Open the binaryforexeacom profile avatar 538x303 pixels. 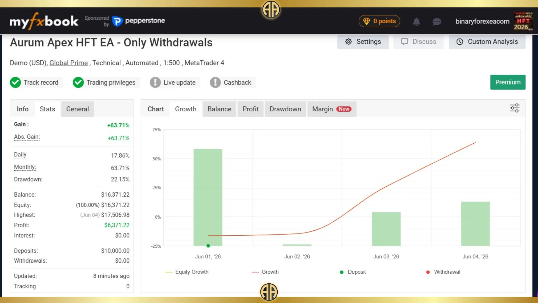point(523,21)
